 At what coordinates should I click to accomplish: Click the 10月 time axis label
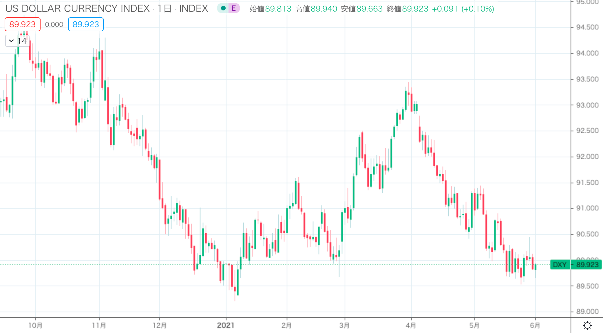35,325
